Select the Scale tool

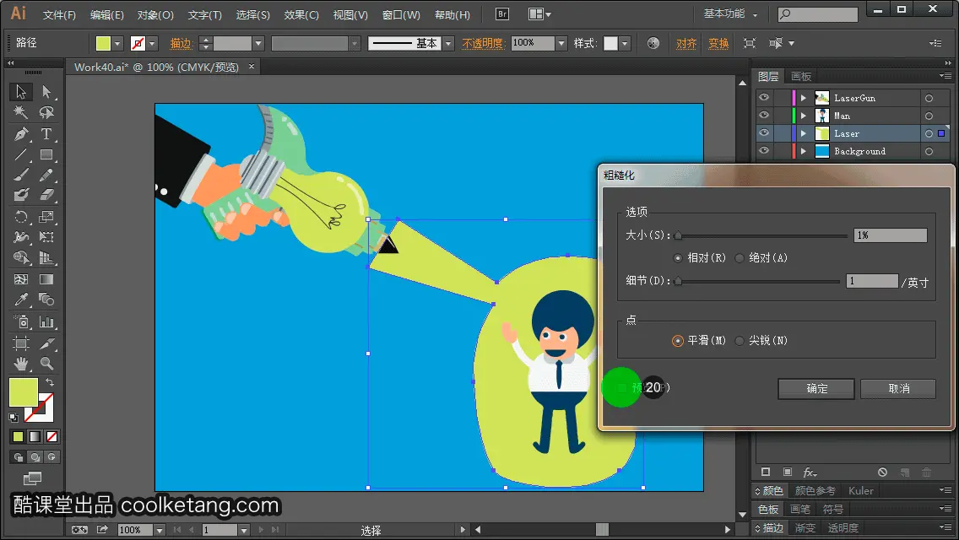pos(46,217)
